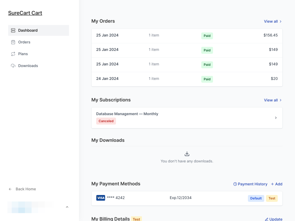This screenshot has height=221, width=295.
Task: Add a new payment method
Action: click(277, 184)
